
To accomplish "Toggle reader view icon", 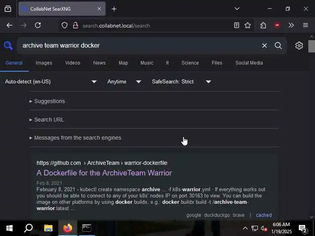I will coord(237,25).
